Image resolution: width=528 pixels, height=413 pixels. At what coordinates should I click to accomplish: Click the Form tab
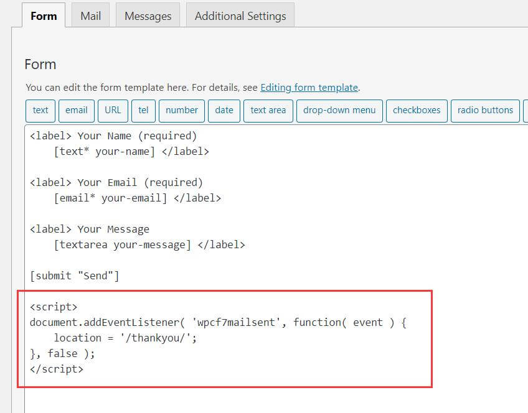(x=44, y=16)
